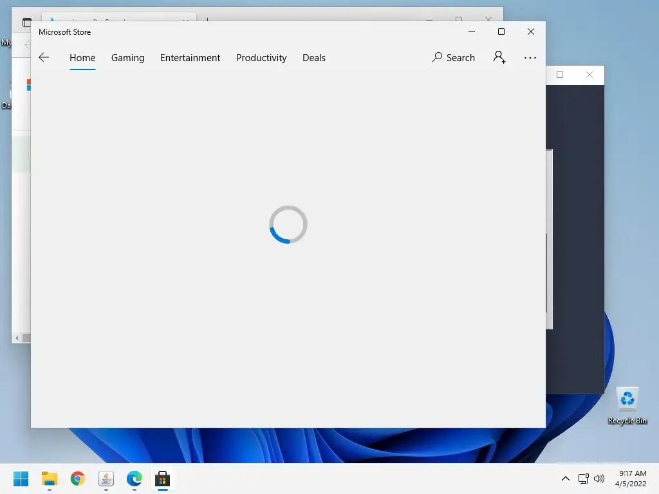Close the Microsoft Store window

click(531, 32)
